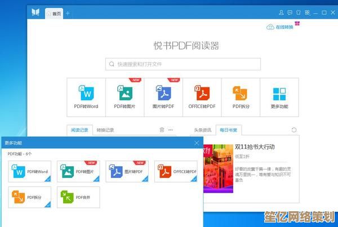
Task: Click the plus button to add tab
Action: [x=68, y=14]
